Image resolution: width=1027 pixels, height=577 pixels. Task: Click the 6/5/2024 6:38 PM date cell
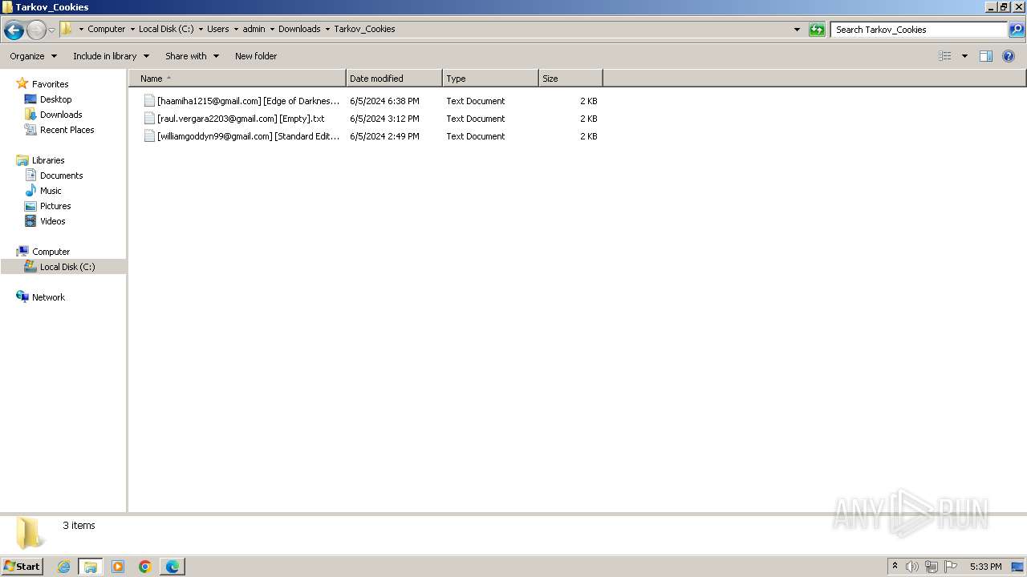pos(384,101)
